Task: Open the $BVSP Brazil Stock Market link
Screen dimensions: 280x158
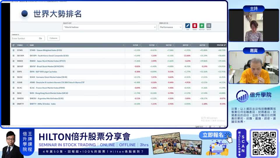Action: 47,66
